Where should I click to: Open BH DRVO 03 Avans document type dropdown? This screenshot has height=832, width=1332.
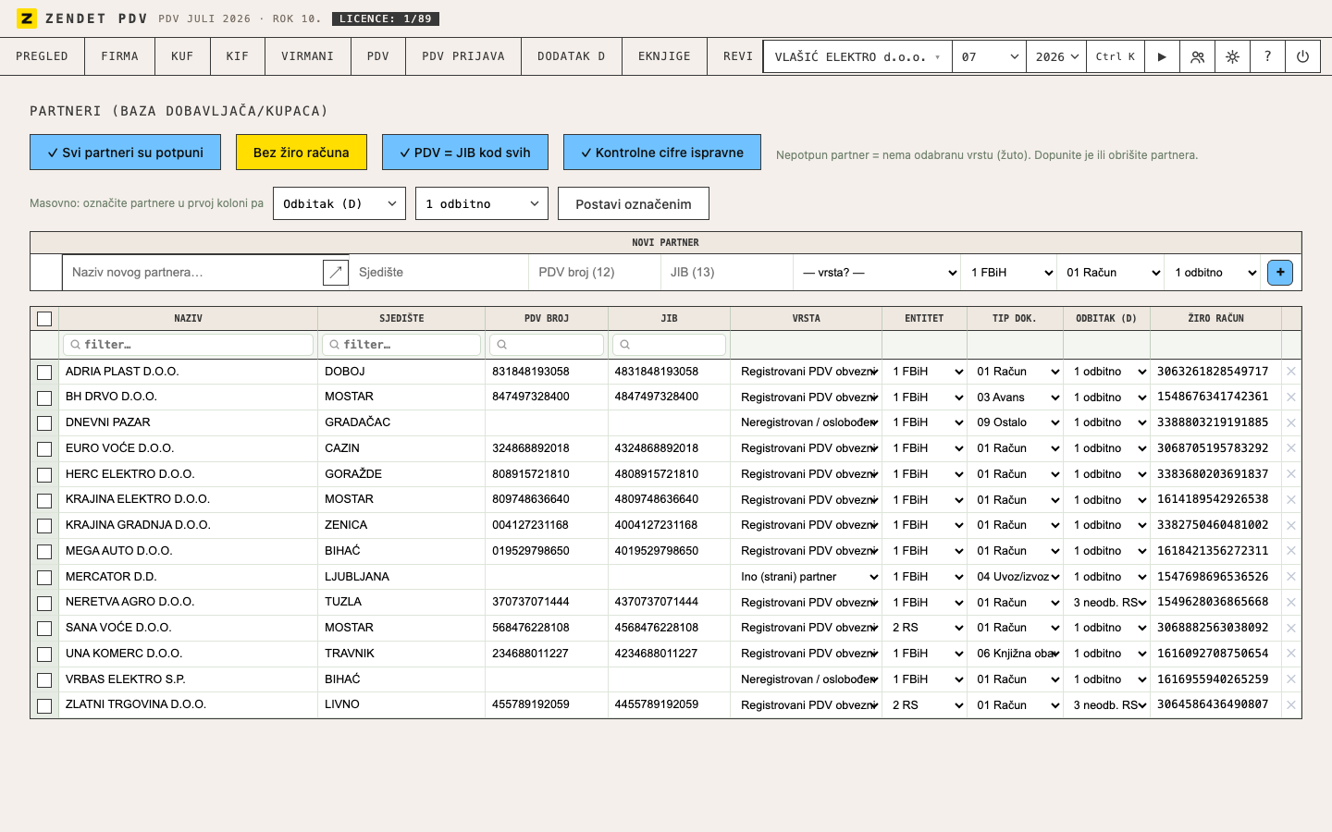click(1016, 398)
